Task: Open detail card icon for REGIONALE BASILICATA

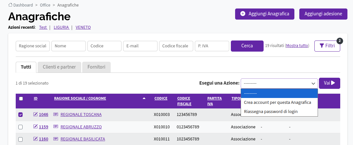Action: [x=56, y=139]
